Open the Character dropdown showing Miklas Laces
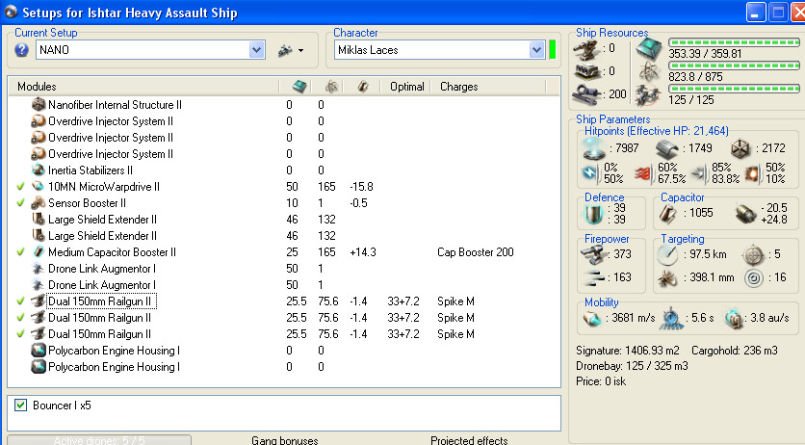Screen dimensions: 805x445 (x=536, y=50)
